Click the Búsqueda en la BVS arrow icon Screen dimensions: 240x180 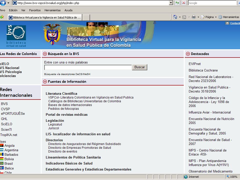[45, 54]
